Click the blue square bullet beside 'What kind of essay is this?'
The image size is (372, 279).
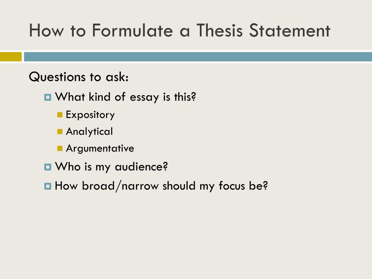point(48,97)
